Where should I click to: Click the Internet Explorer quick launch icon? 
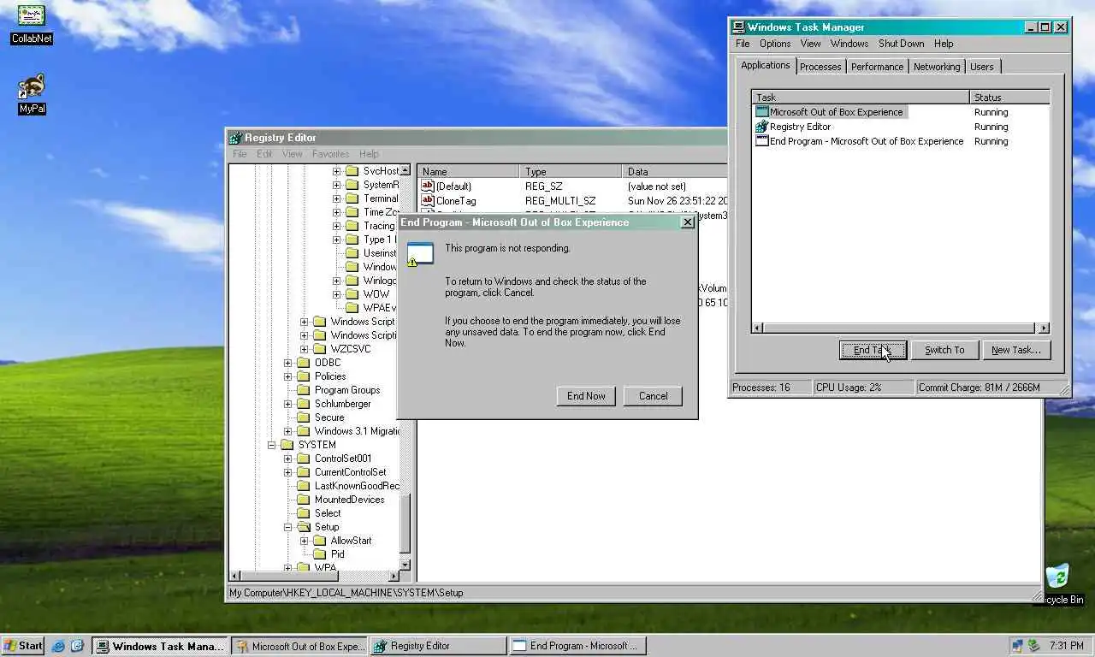coord(58,646)
